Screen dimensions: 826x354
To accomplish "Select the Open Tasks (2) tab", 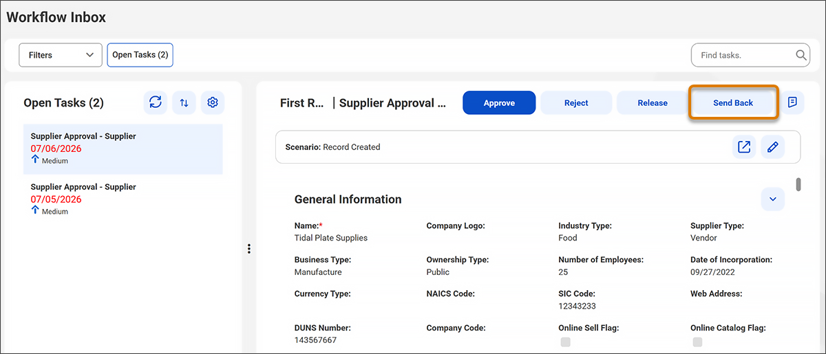I will 140,55.
